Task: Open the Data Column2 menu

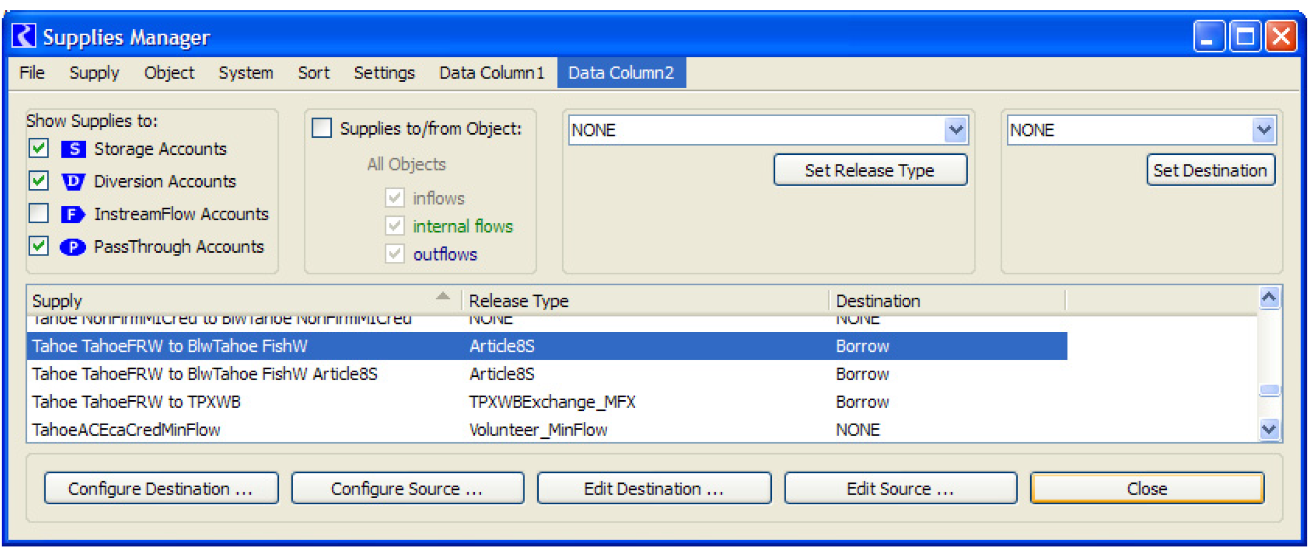Action: click(x=621, y=73)
